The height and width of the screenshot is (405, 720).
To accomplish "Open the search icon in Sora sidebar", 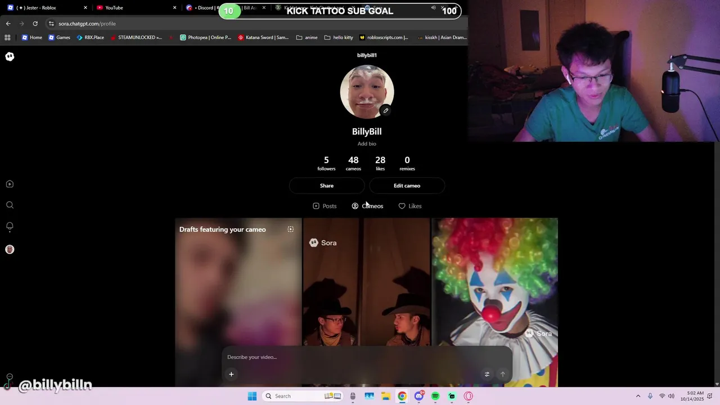I will click(10, 205).
